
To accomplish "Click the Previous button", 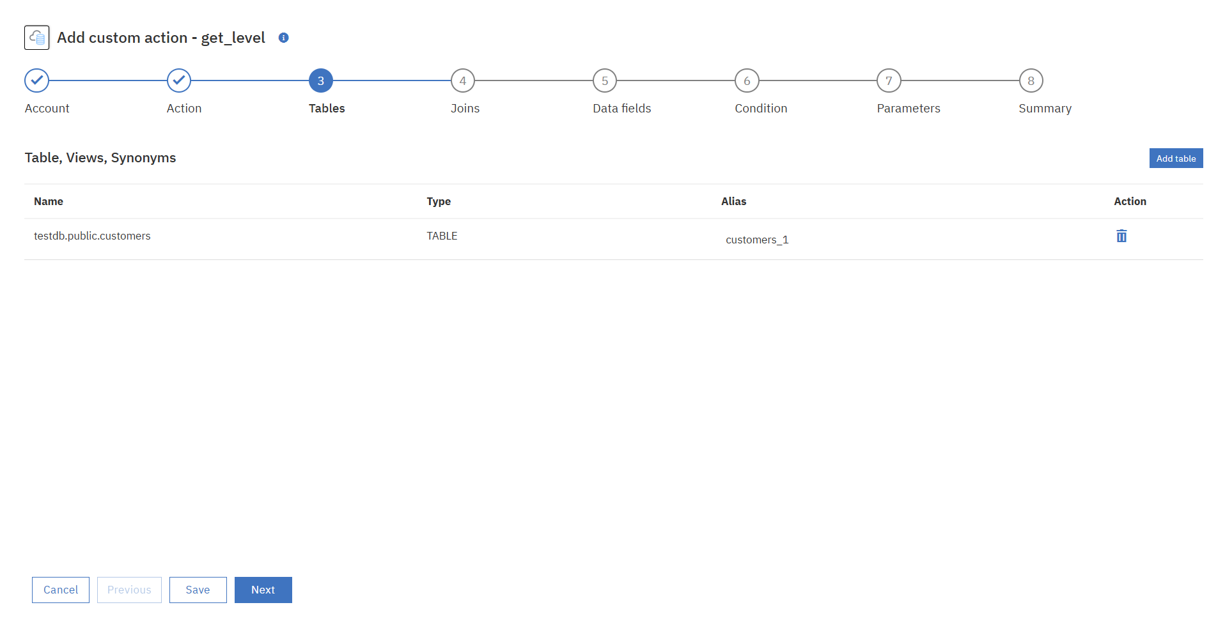I will tap(129, 590).
